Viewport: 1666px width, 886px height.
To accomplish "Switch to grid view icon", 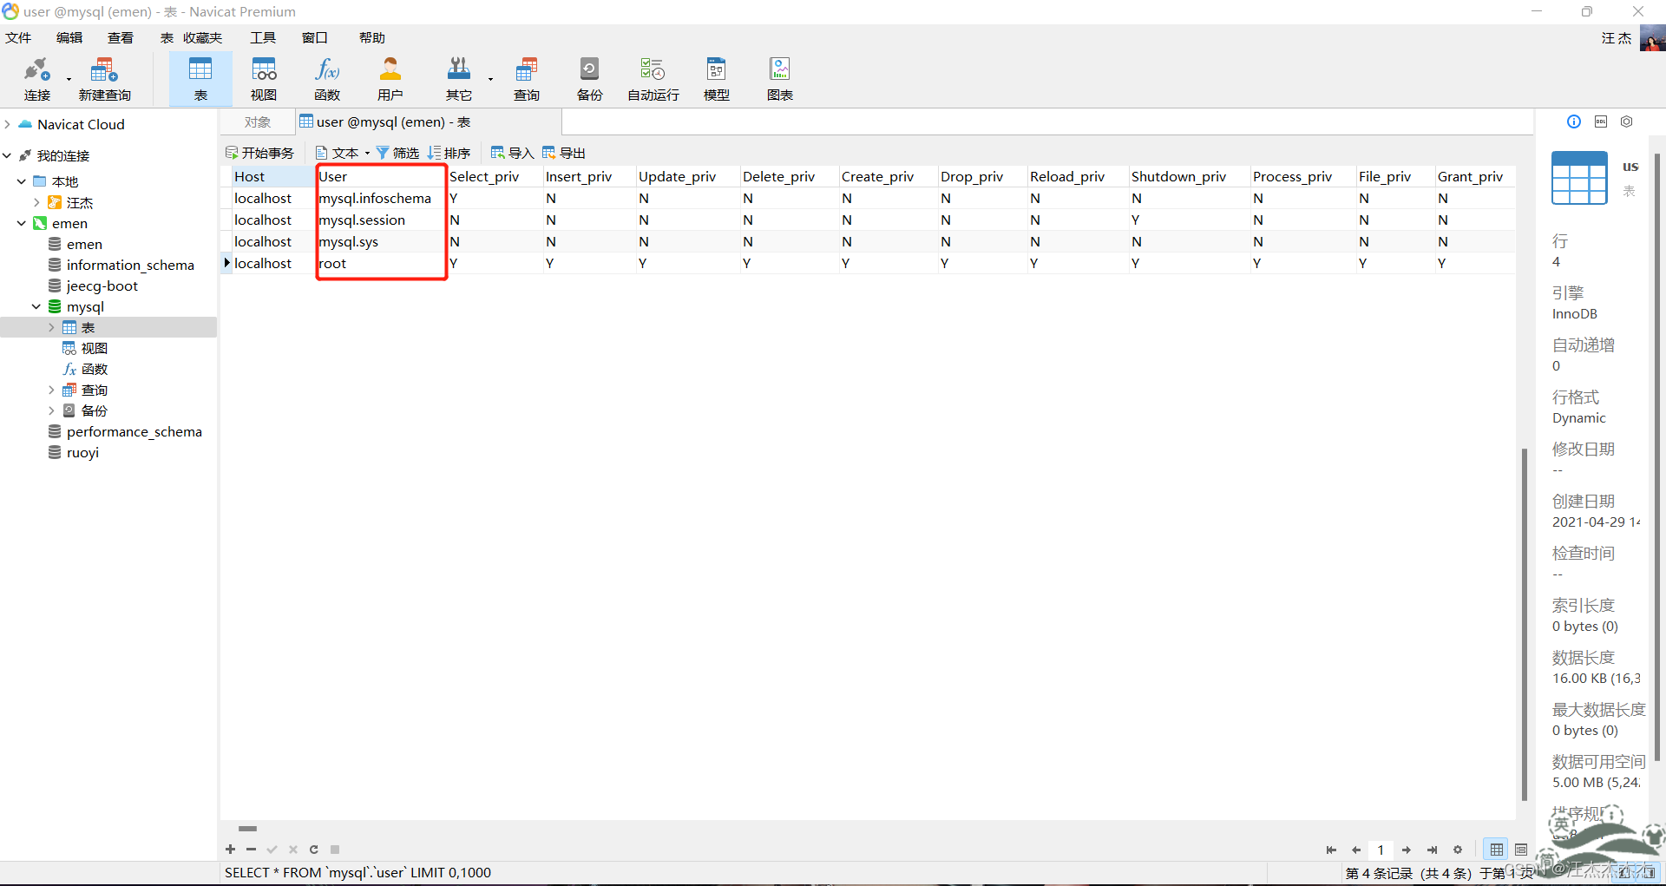I will tap(1497, 850).
